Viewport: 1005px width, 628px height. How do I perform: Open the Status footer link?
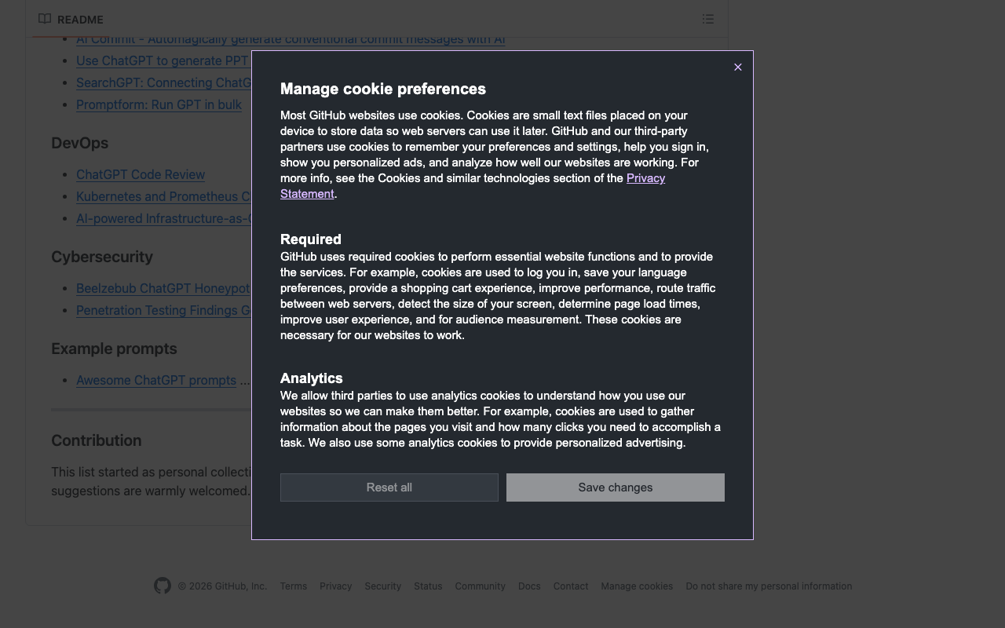428,586
